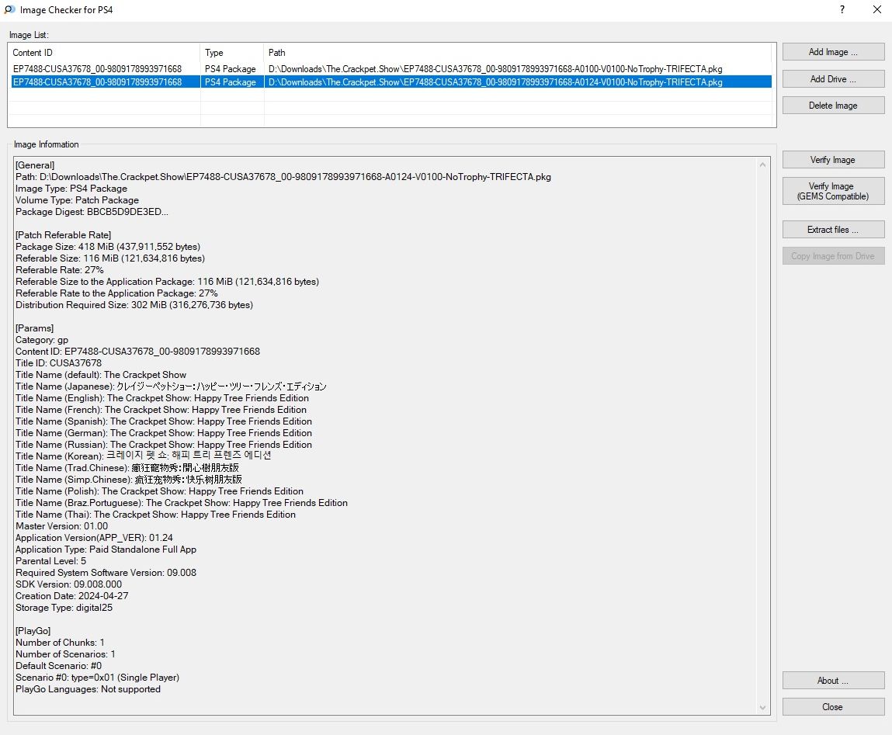Sort by the Path column header

[518, 53]
